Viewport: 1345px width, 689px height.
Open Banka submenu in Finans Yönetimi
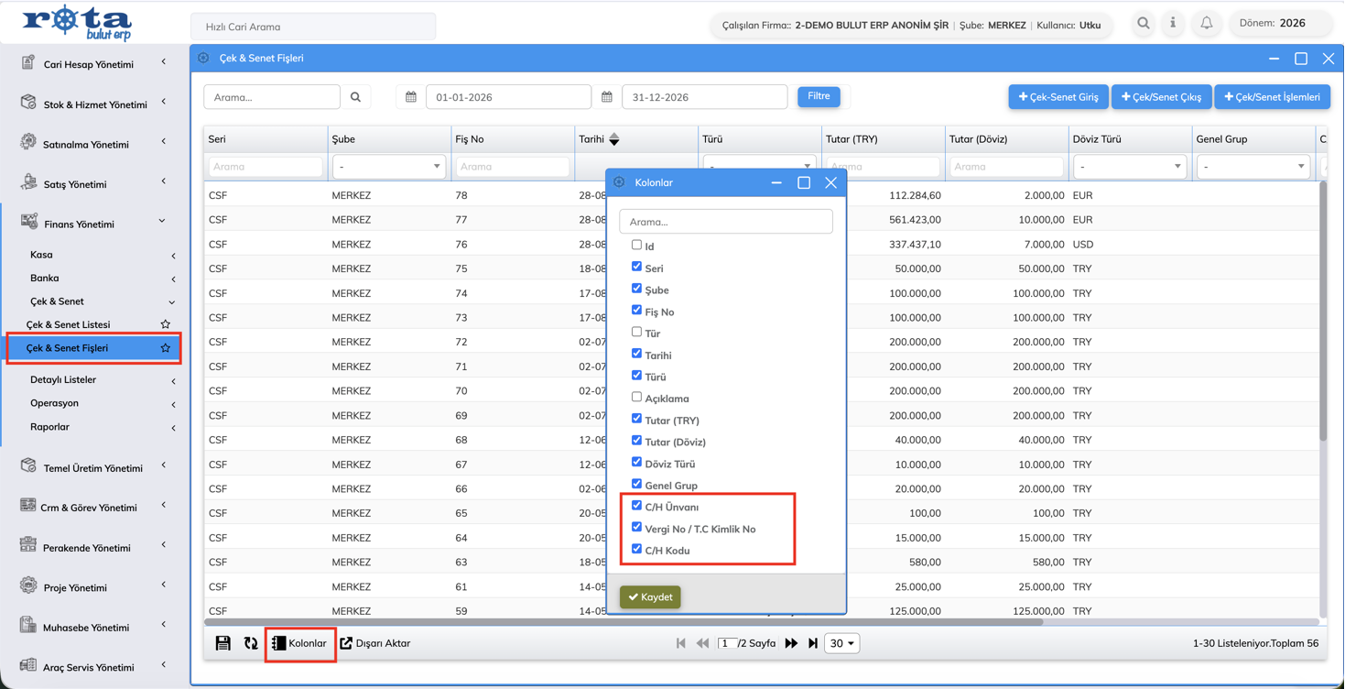(x=101, y=278)
